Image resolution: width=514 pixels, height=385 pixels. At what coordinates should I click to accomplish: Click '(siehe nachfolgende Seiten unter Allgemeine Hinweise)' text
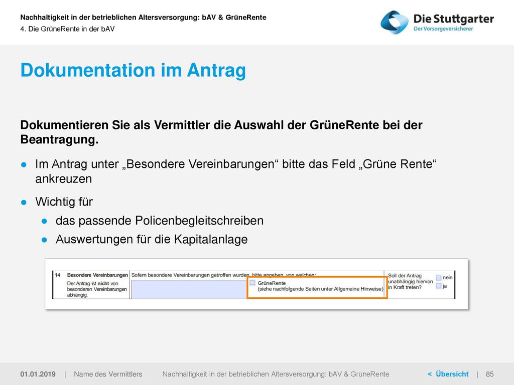321,289
